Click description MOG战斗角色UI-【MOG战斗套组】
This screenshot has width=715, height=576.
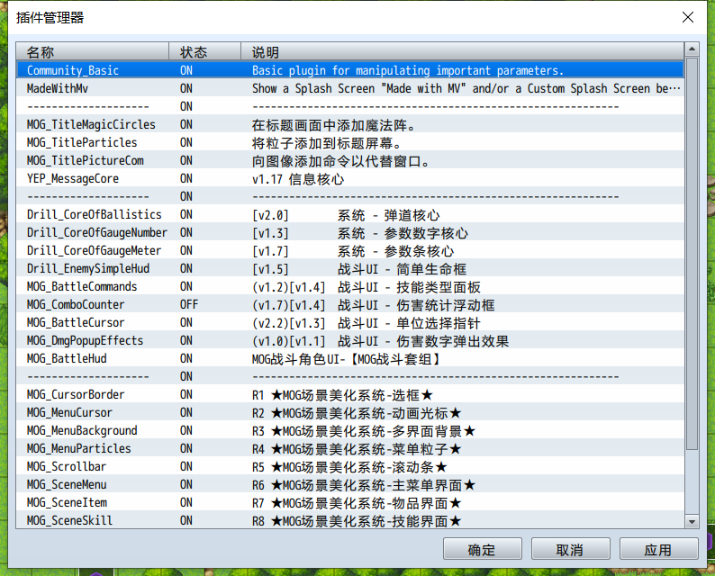[x=347, y=359]
